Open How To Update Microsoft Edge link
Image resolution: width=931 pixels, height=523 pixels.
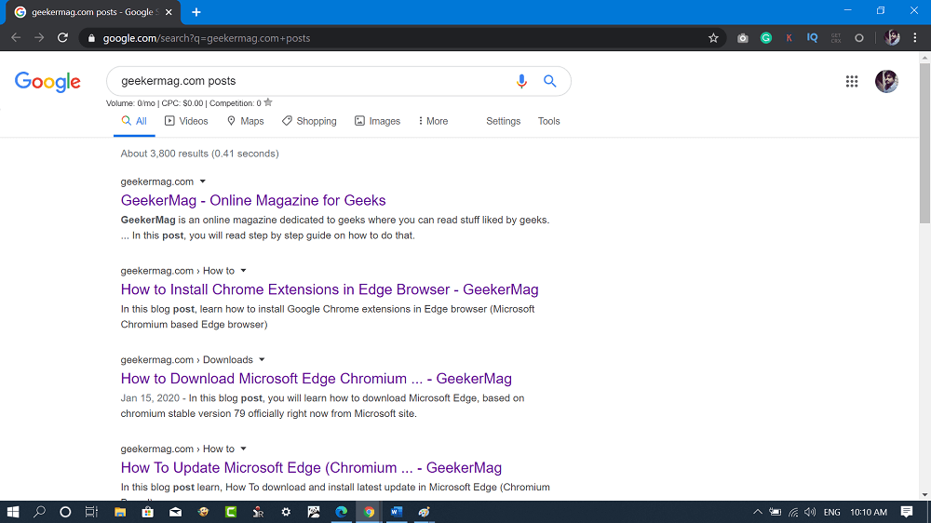[x=311, y=468]
